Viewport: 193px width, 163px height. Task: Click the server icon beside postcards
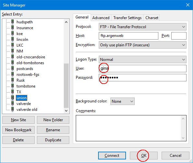(13, 68)
